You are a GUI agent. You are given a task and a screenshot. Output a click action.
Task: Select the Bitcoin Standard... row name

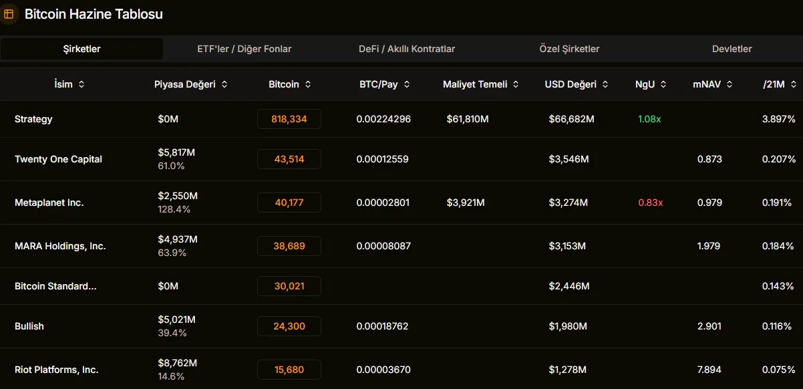click(x=55, y=286)
